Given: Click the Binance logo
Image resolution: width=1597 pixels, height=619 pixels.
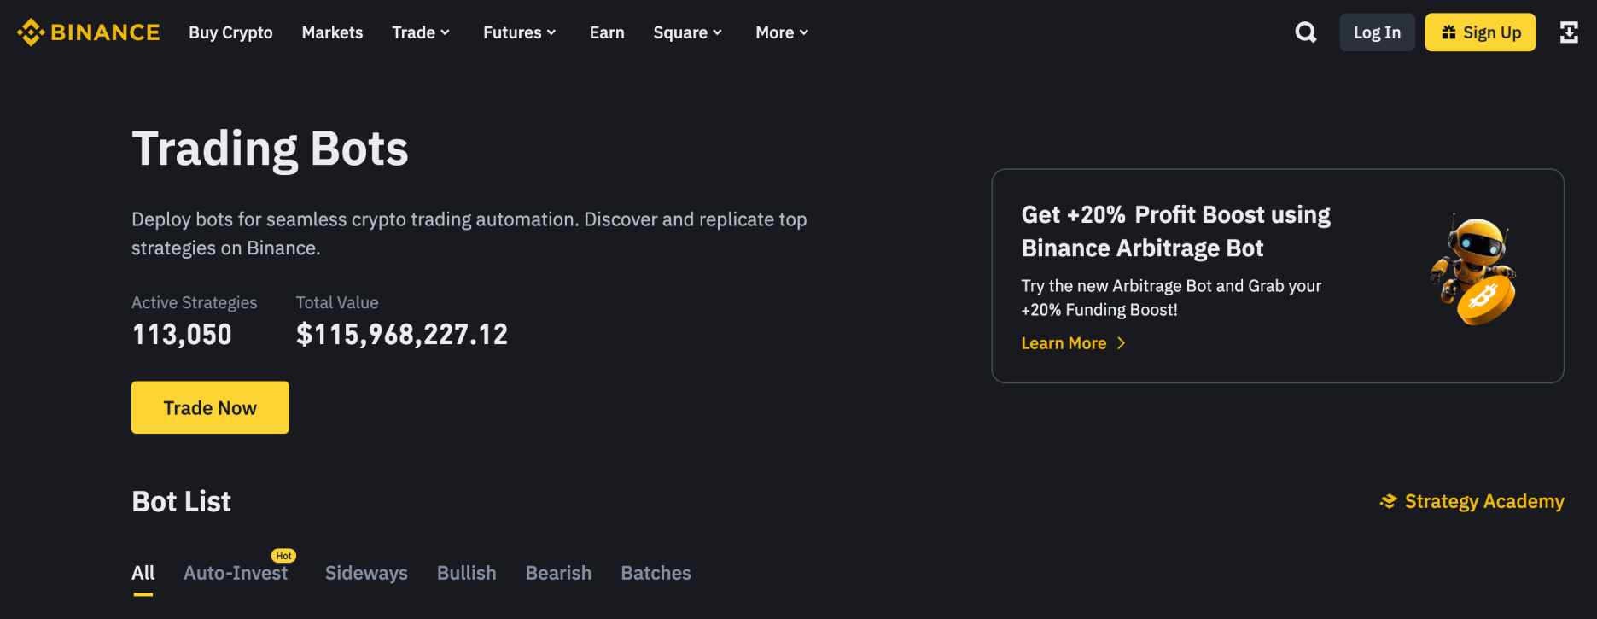Looking at the screenshot, I should pyautogui.click(x=88, y=32).
